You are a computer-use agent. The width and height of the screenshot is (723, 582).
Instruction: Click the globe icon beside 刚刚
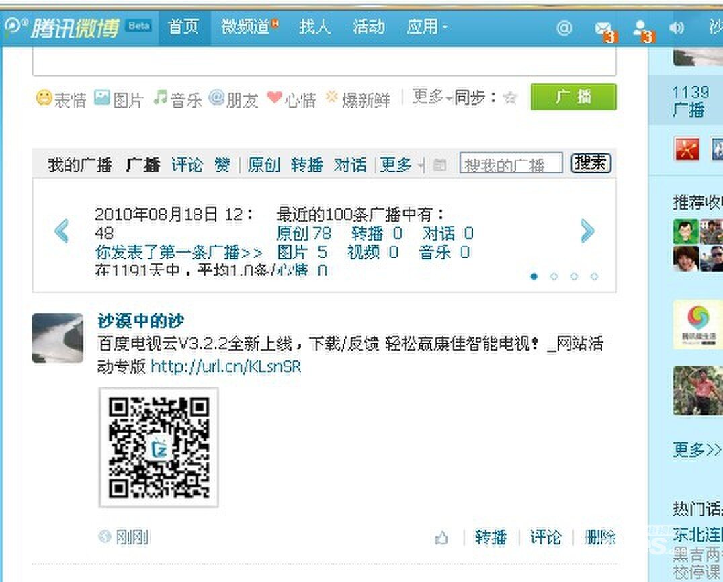105,536
